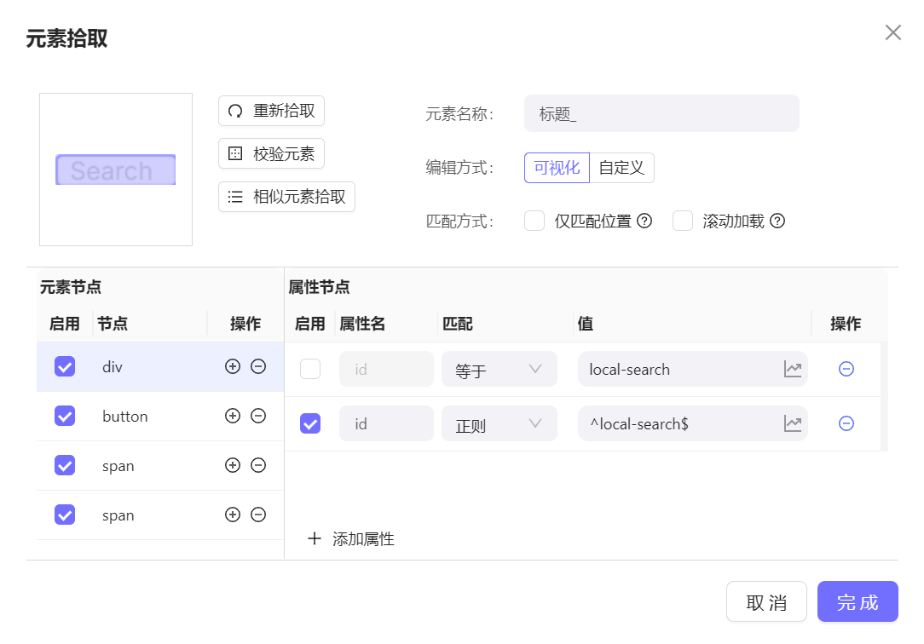Remove the regex id attribute row

[846, 423]
